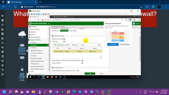Expand the Dashboard menu
This screenshot has width=169, height=95.
click(38, 27)
